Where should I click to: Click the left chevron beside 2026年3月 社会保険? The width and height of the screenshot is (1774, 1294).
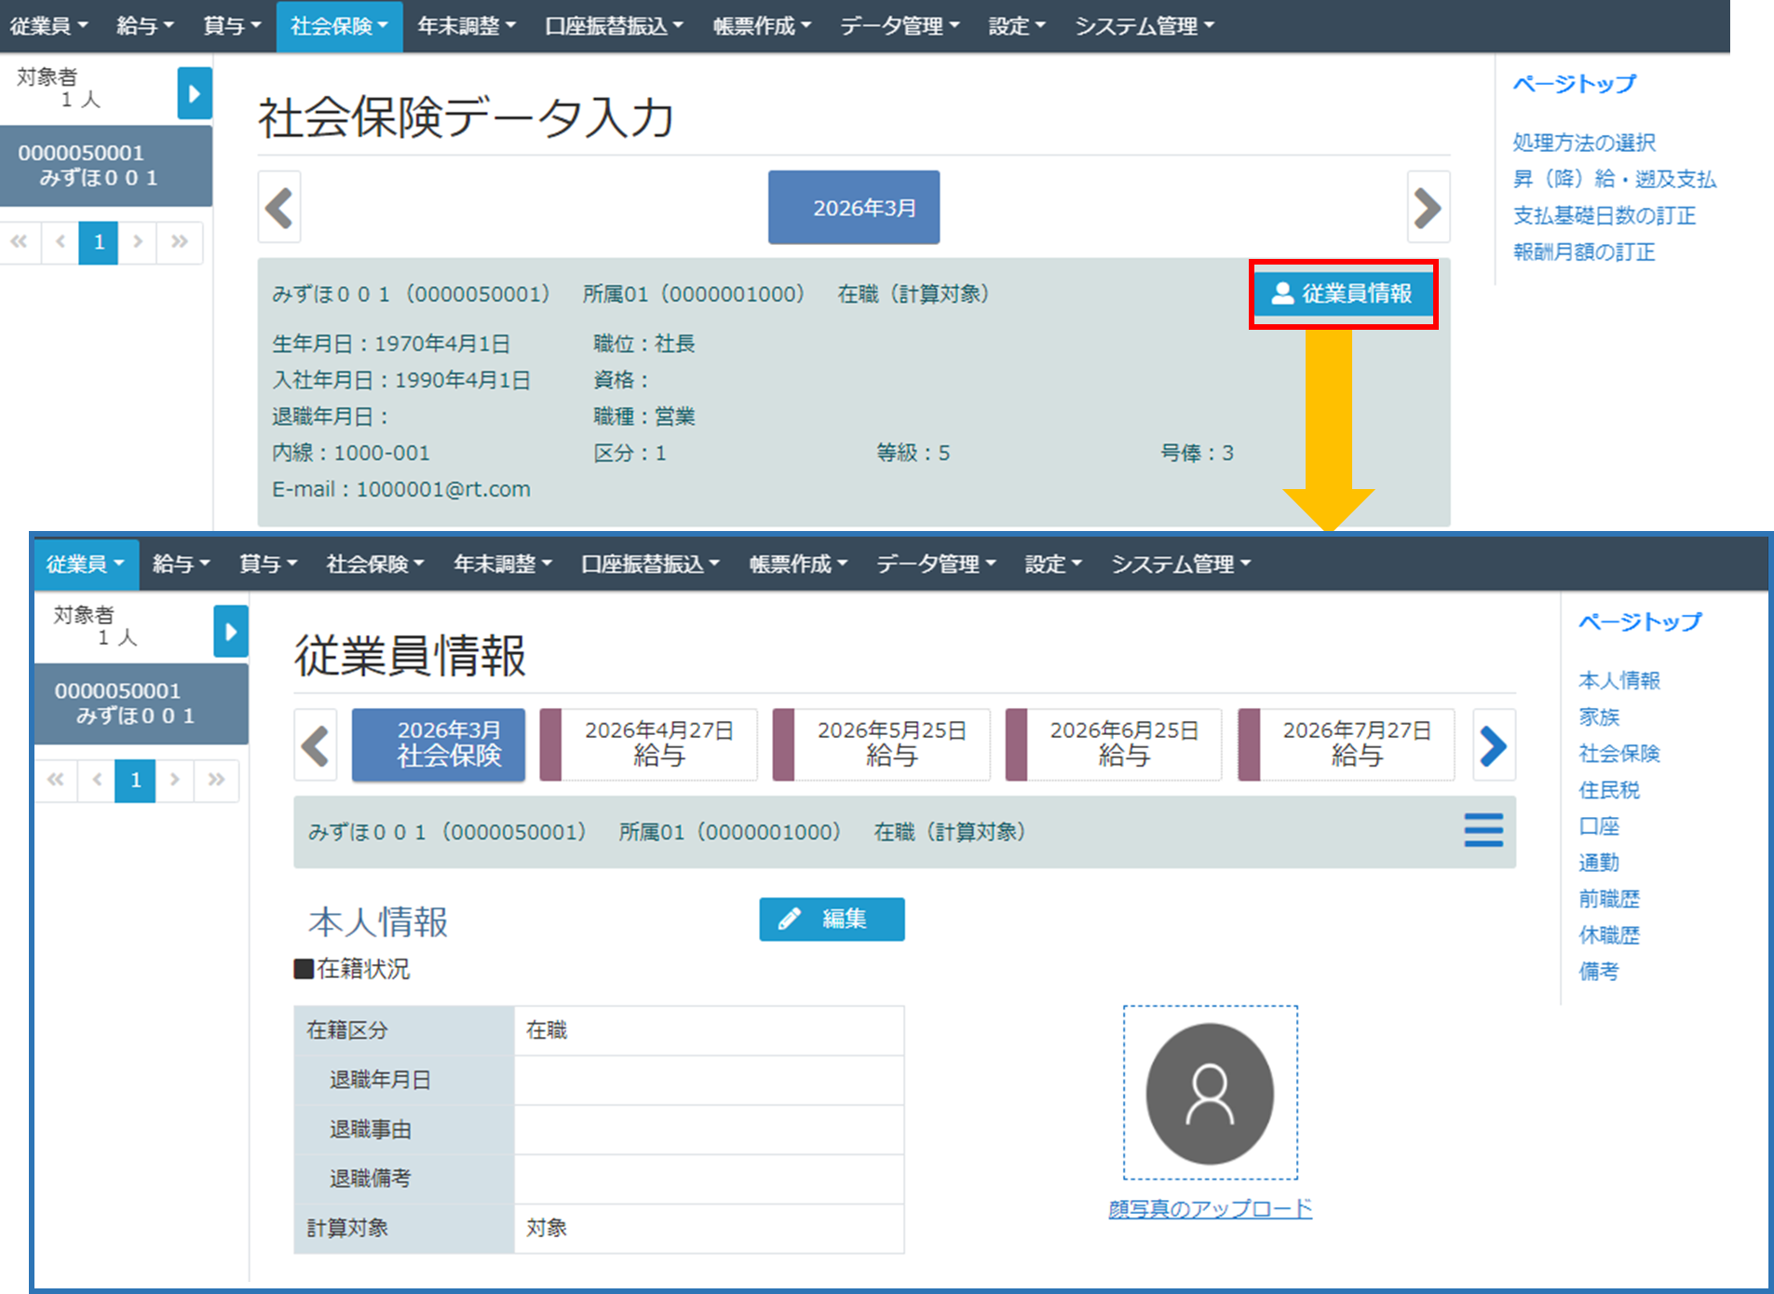click(x=316, y=745)
